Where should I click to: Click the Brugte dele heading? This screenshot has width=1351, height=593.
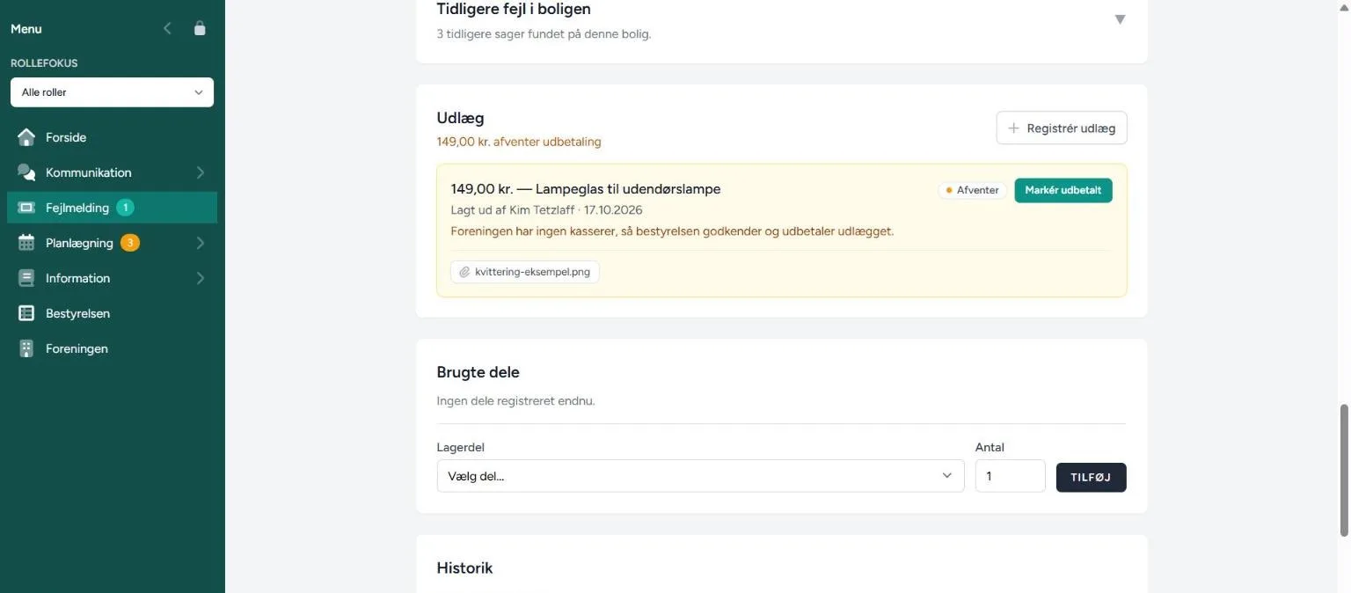coord(478,372)
